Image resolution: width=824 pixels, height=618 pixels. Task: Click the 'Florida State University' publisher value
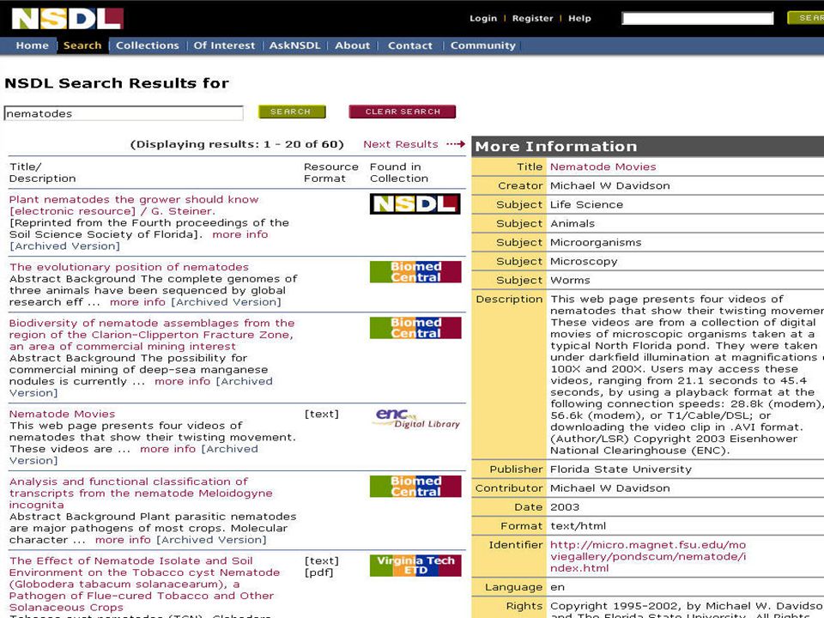click(x=621, y=470)
